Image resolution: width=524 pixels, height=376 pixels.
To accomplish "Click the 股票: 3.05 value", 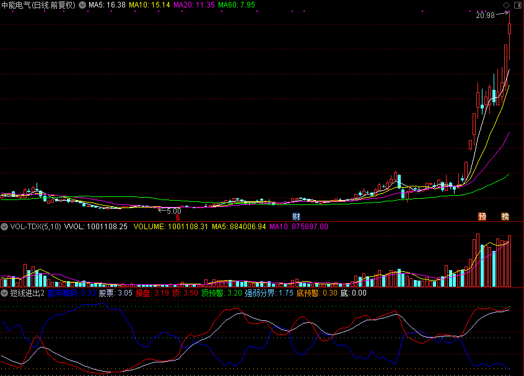I will (116, 293).
